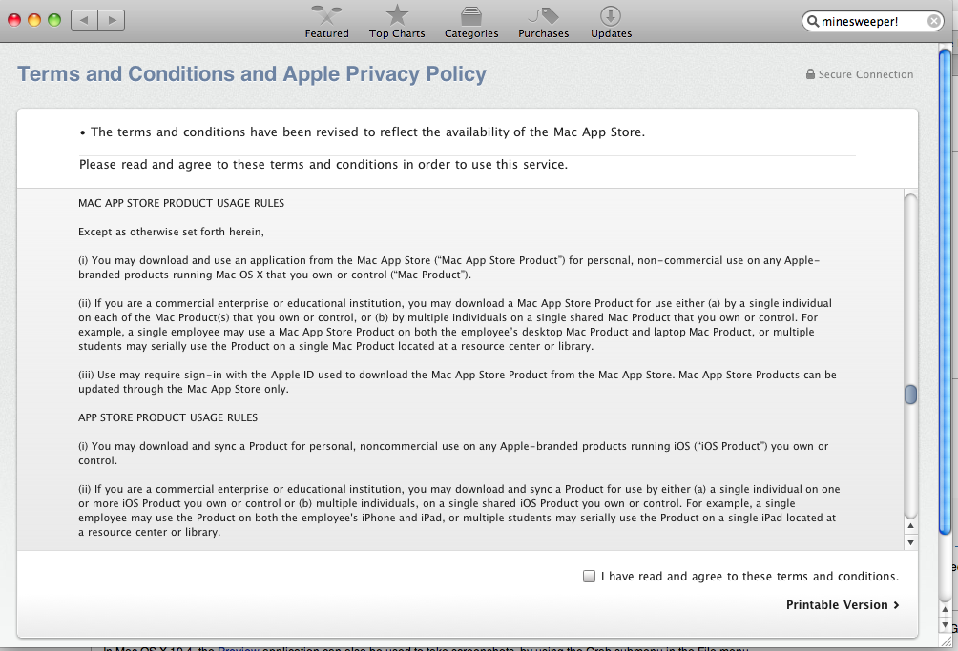
Task: Click the red close window button
Action: point(14,20)
